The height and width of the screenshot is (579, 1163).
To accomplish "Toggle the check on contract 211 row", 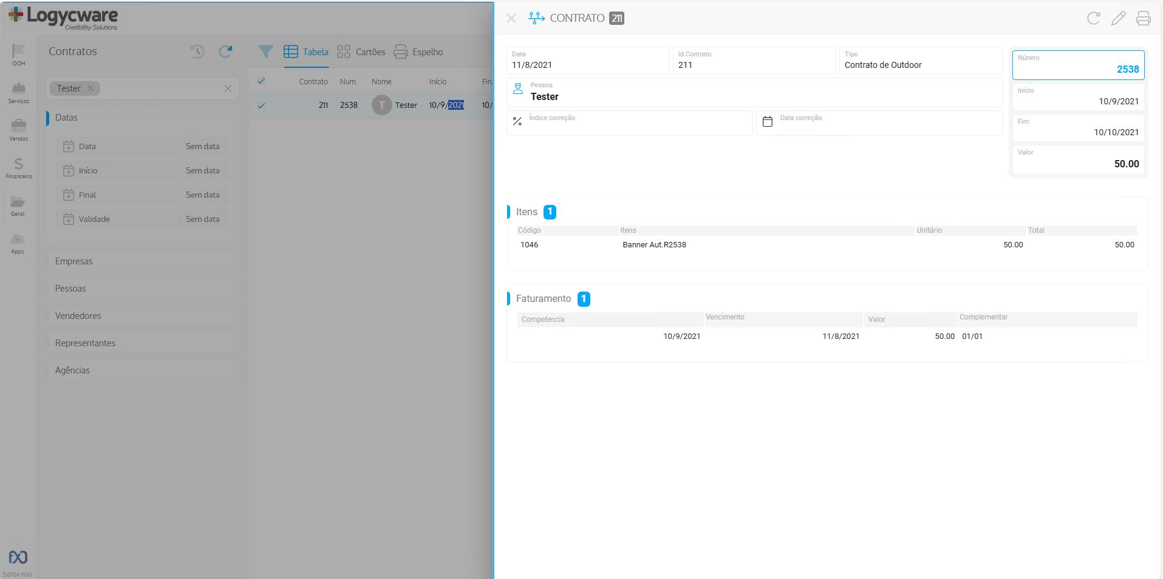I will (x=261, y=105).
